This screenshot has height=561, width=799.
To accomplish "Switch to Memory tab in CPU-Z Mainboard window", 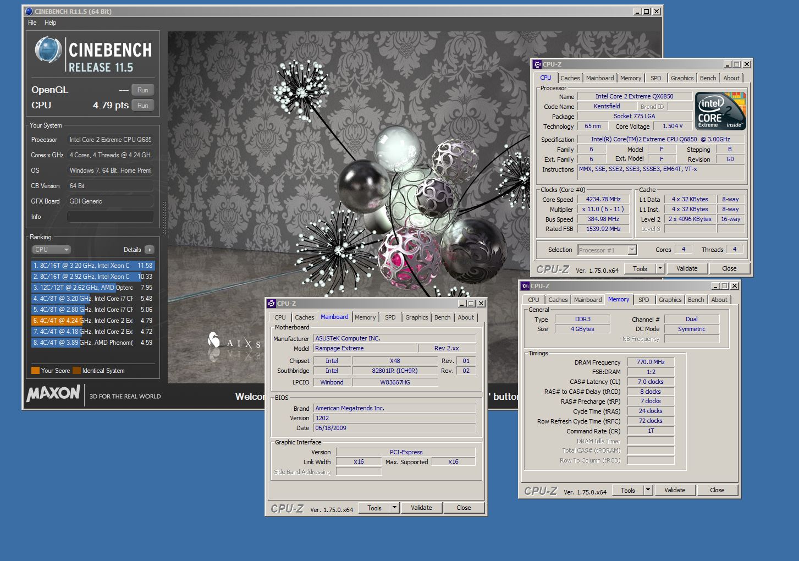I will pyautogui.click(x=365, y=317).
